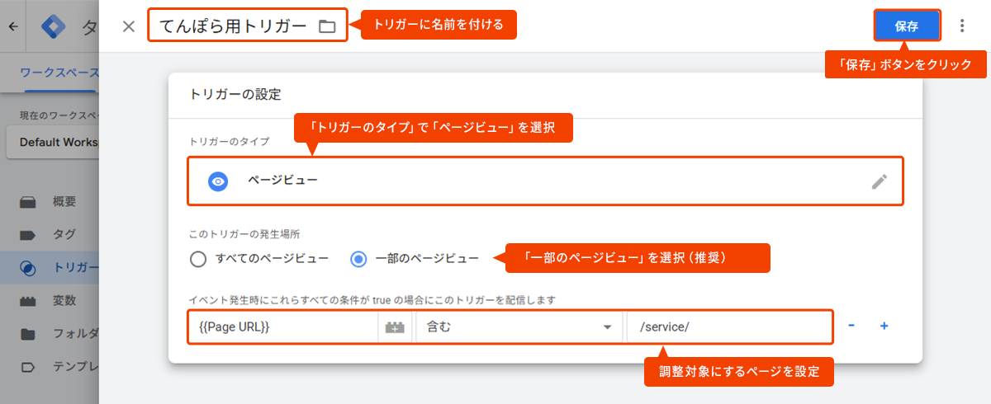Open トリガー in the sidebar
This screenshot has height=404, width=991.
(50, 267)
